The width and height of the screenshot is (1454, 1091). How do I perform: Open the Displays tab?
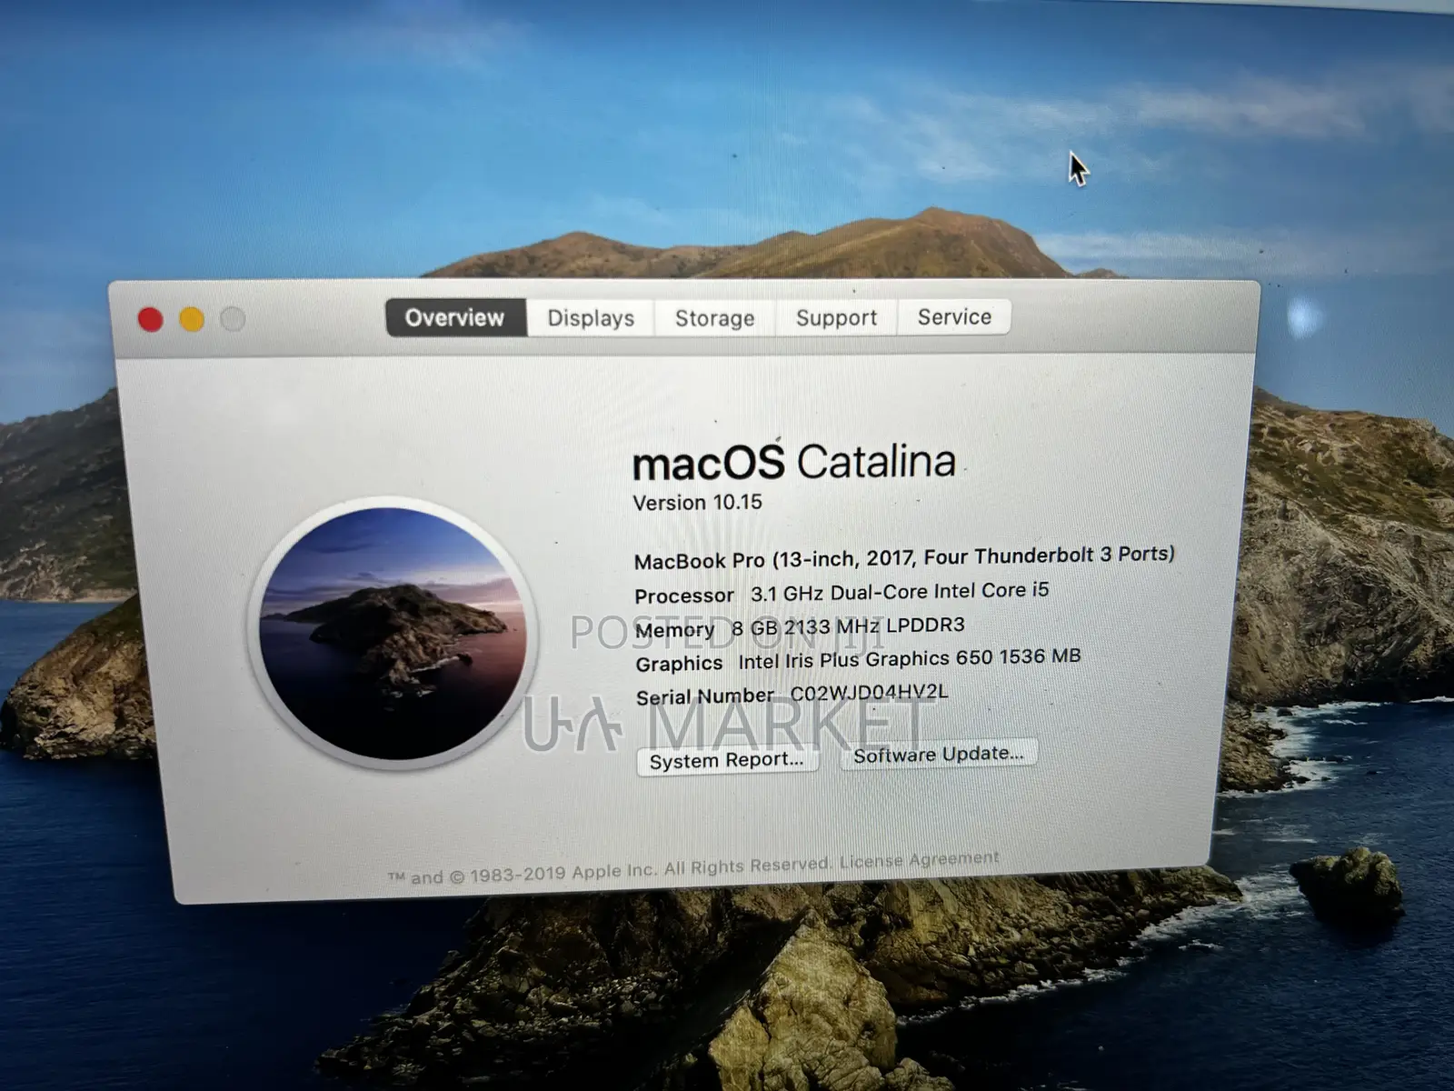point(591,318)
